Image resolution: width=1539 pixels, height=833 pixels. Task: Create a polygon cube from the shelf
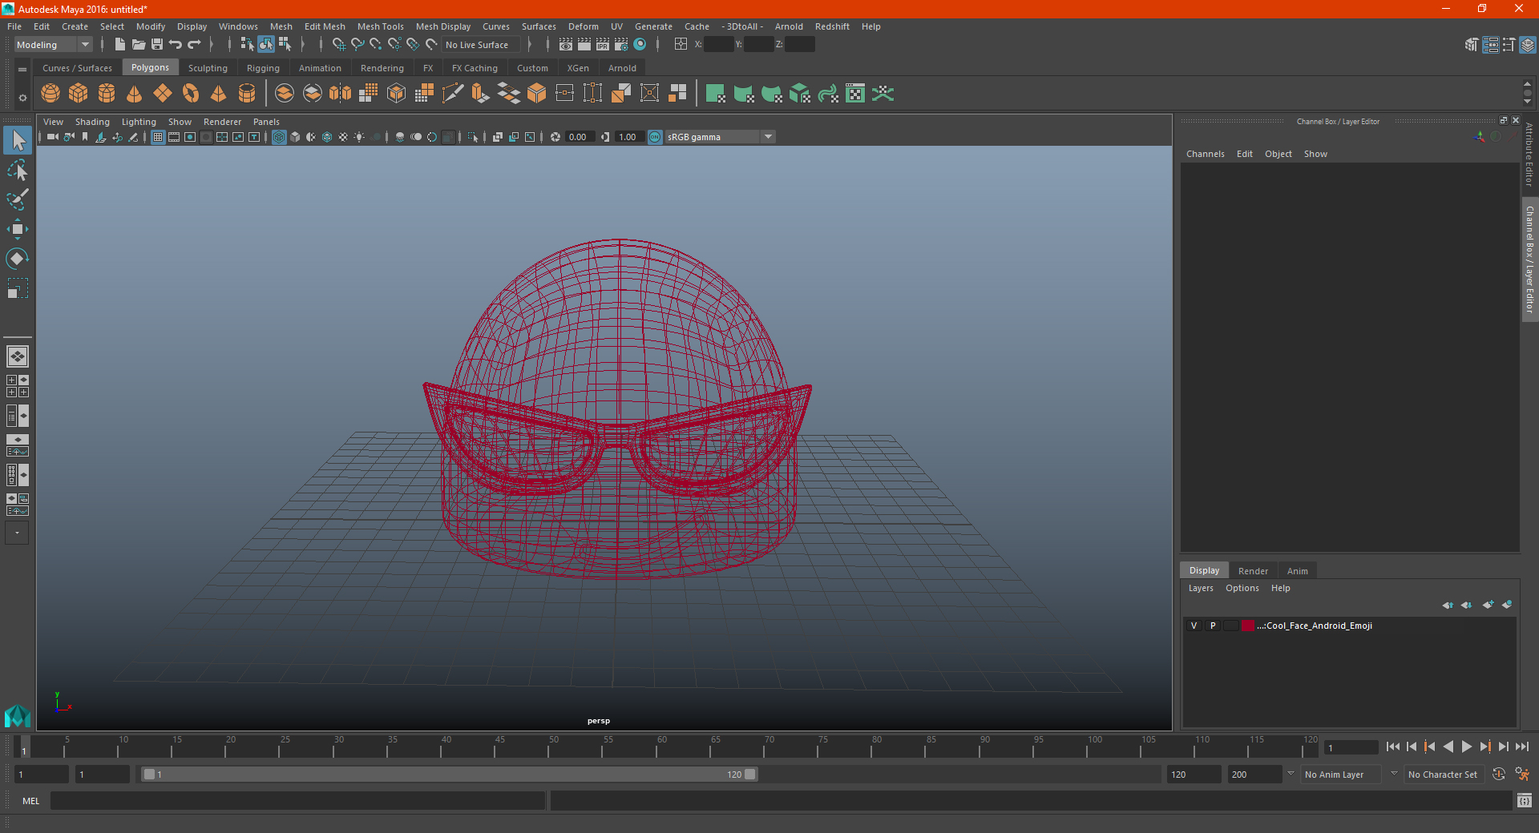[x=79, y=94]
